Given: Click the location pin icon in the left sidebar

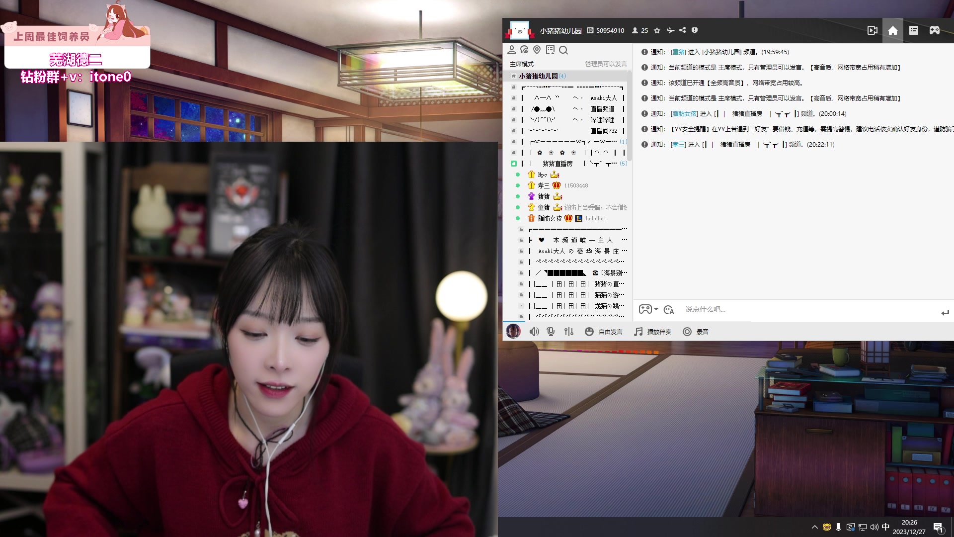Looking at the screenshot, I should (x=537, y=50).
